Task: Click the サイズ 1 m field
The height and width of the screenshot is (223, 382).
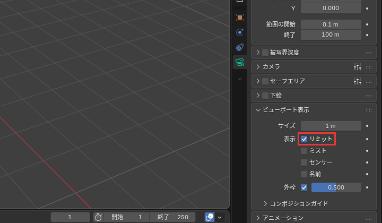Action: [331, 126]
